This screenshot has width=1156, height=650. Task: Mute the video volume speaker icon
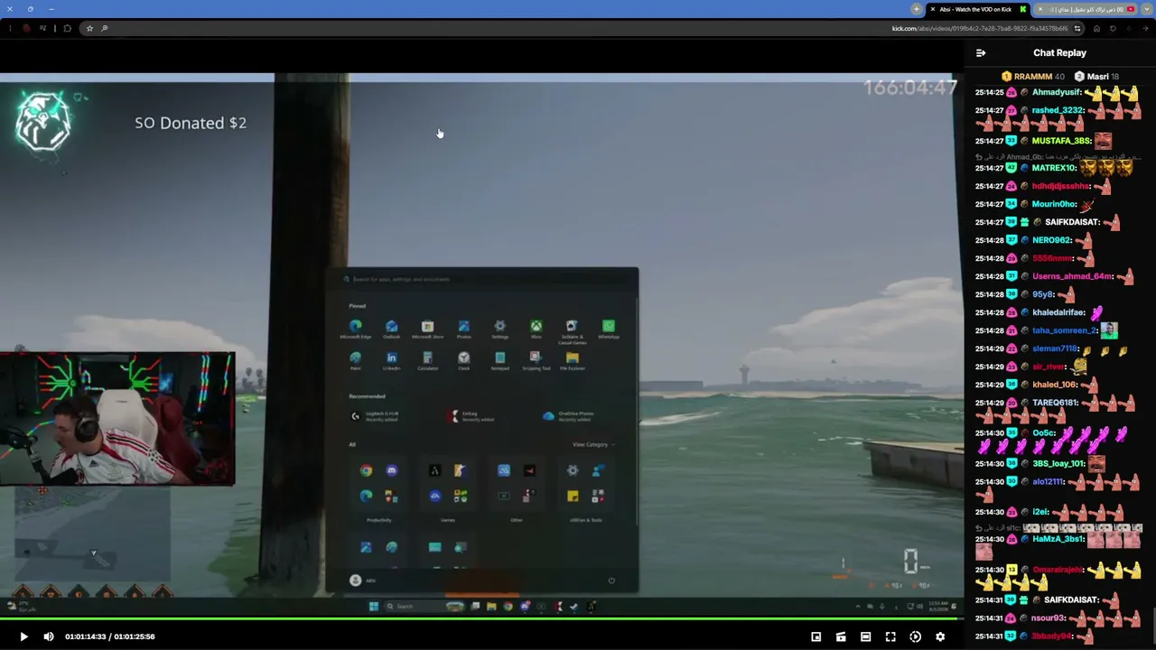(x=49, y=636)
